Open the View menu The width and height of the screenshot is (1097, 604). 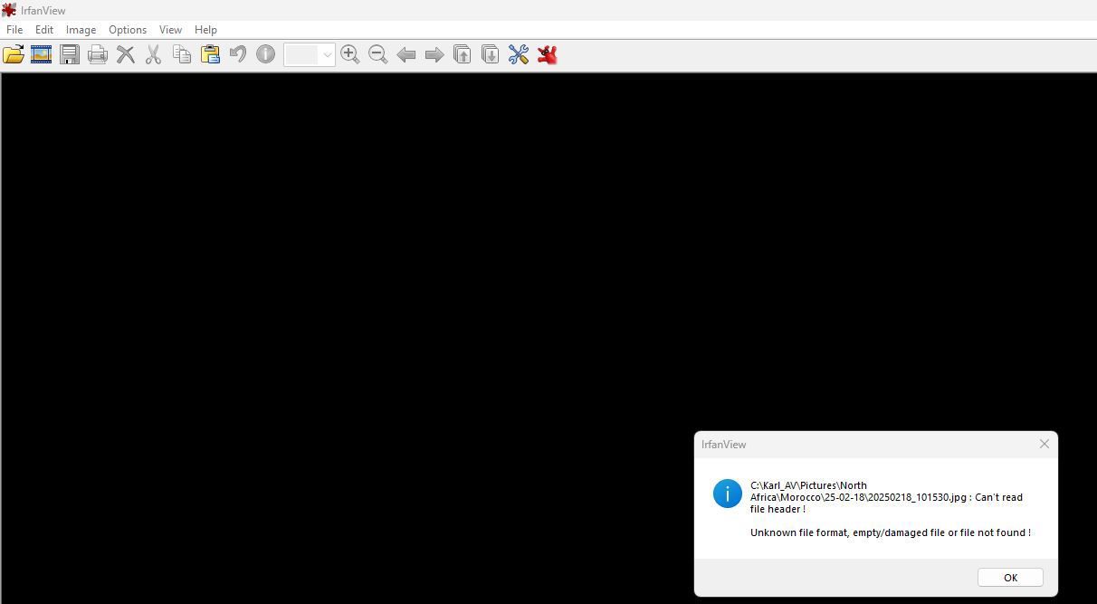tap(170, 29)
